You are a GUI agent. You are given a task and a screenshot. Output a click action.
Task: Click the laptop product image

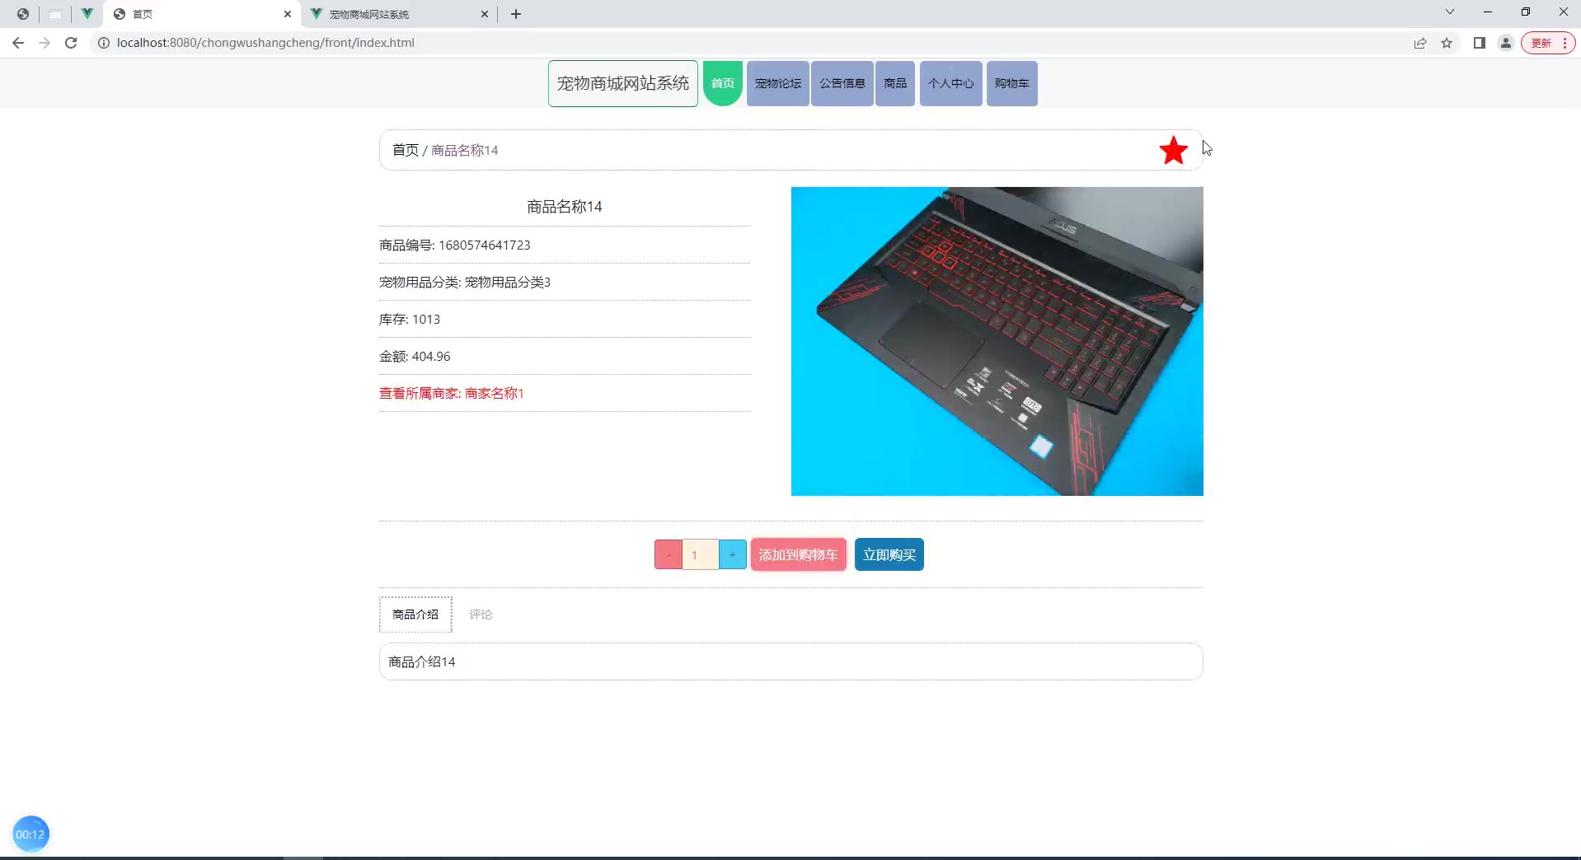click(997, 341)
